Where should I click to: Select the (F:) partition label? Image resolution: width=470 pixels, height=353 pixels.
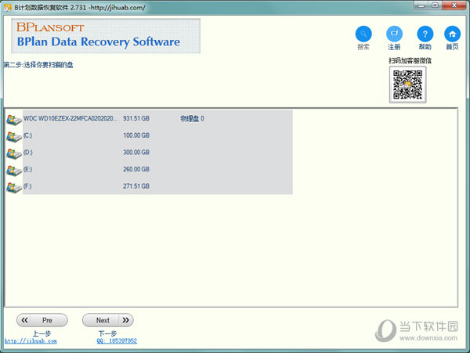click(27, 186)
